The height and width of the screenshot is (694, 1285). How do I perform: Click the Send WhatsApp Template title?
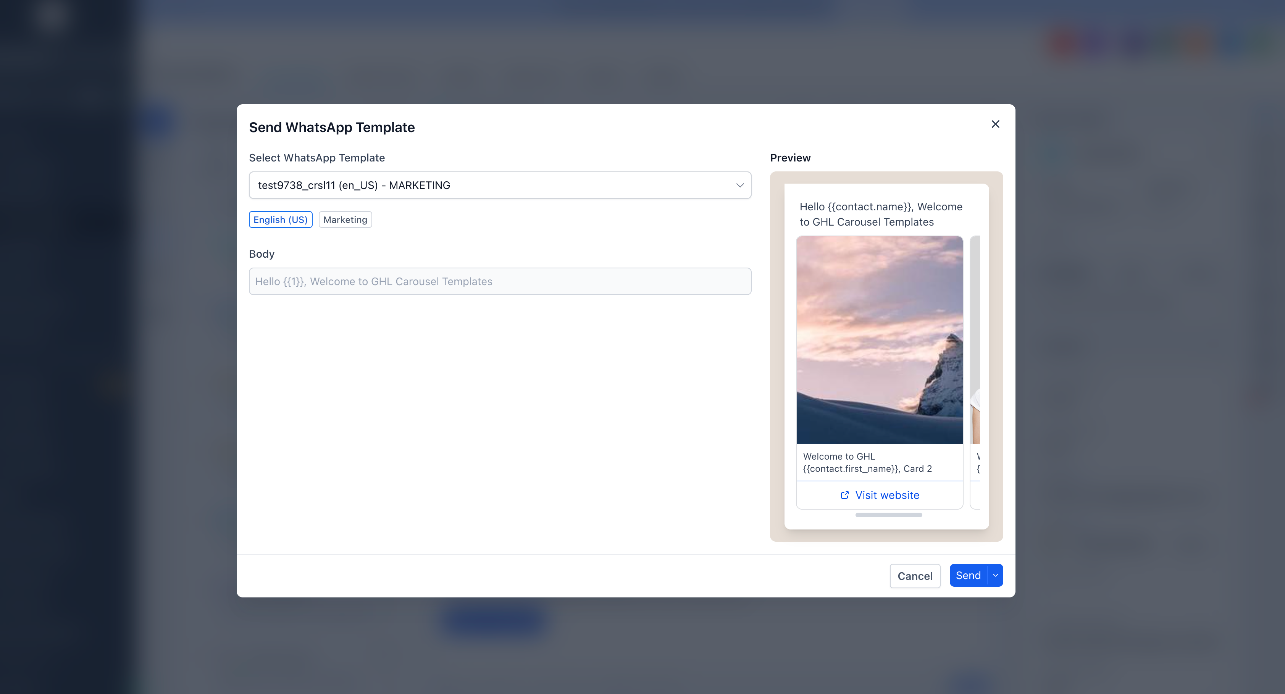click(332, 127)
